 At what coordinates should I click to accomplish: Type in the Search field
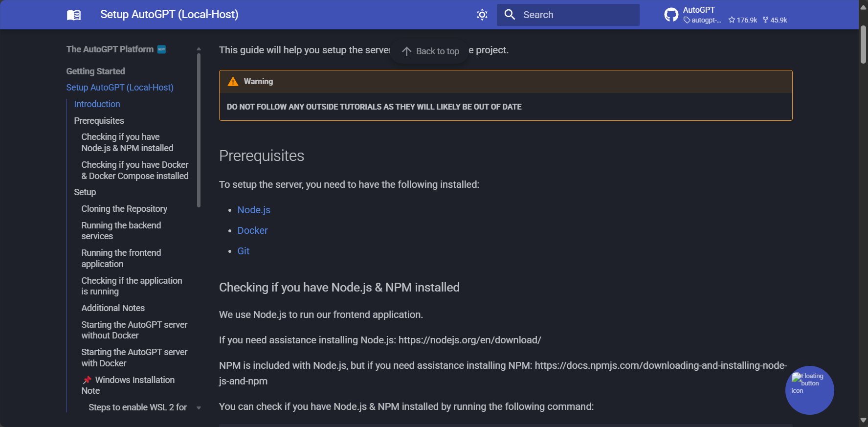point(568,15)
